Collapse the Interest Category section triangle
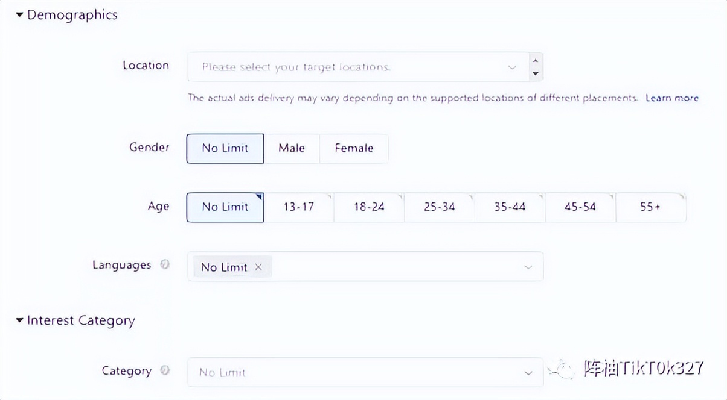 click(x=19, y=320)
